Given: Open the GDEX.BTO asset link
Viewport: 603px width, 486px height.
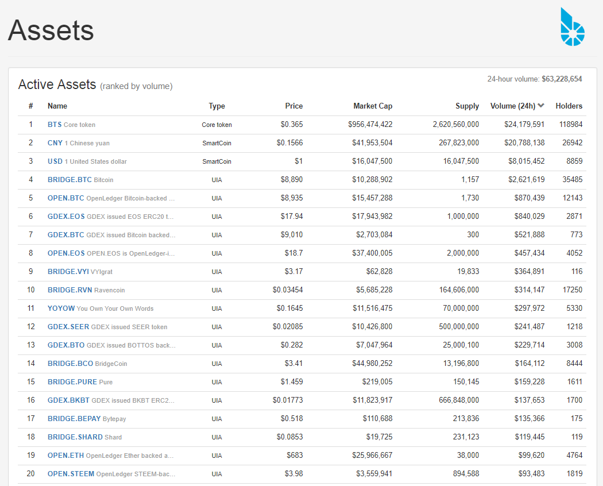Looking at the screenshot, I should [66, 345].
